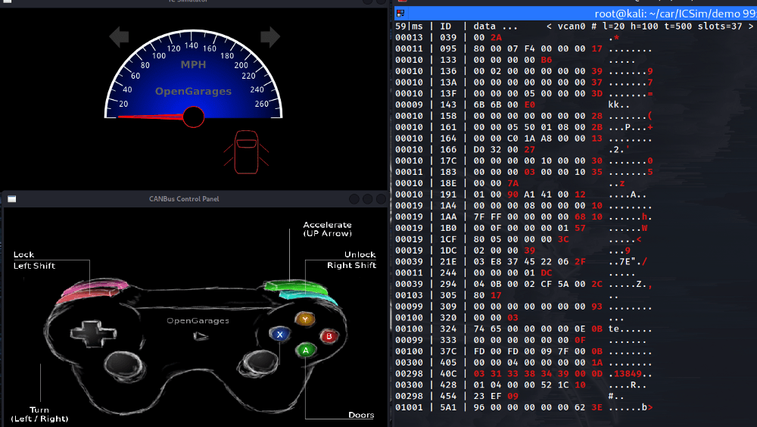
Task: Click CAN ID '324' in the sniffer list
Action: tap(448, 329)
